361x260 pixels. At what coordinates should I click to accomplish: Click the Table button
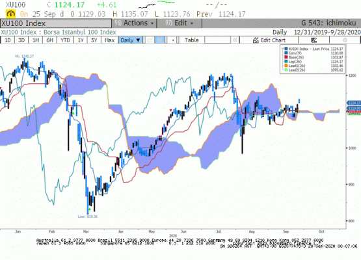(191, 40)
